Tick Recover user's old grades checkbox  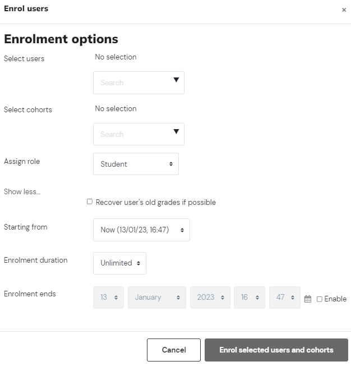coord(90,202)
